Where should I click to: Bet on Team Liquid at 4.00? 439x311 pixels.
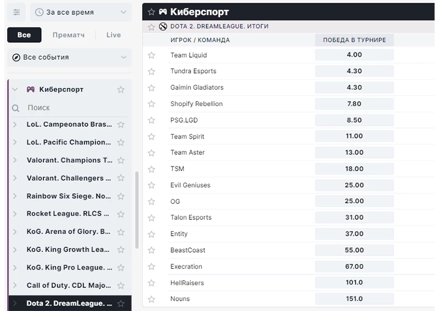[x=354, y=55]
